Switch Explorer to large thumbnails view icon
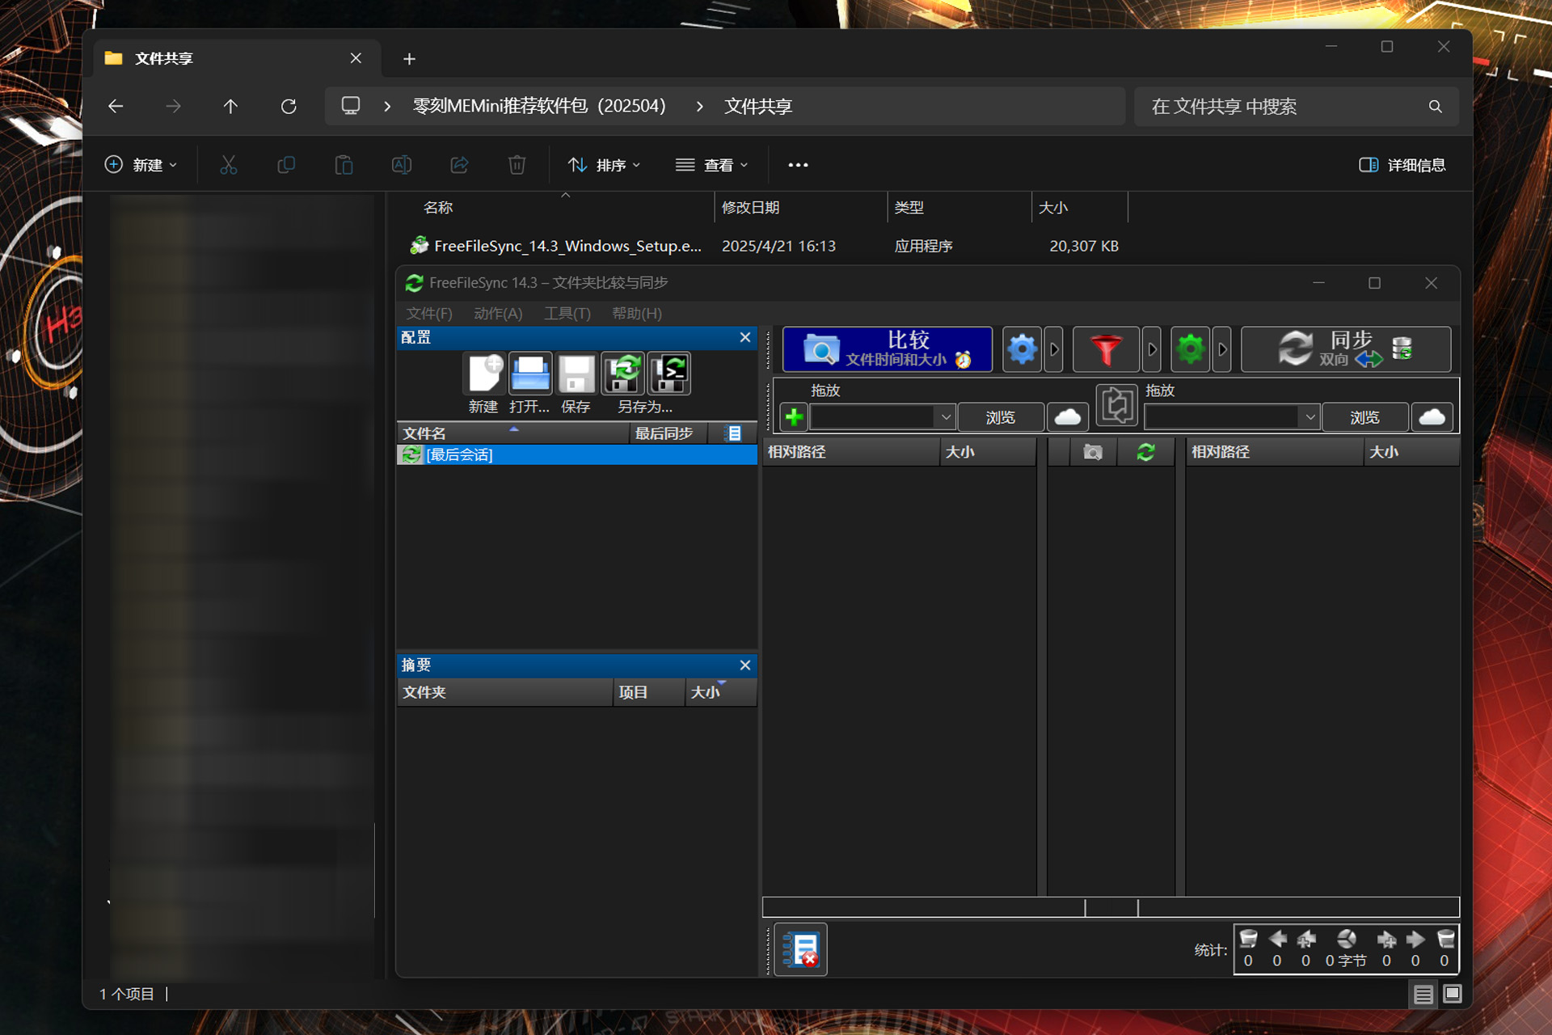The width and height of the screenshot is (1552, 1035). point(1453,994)
